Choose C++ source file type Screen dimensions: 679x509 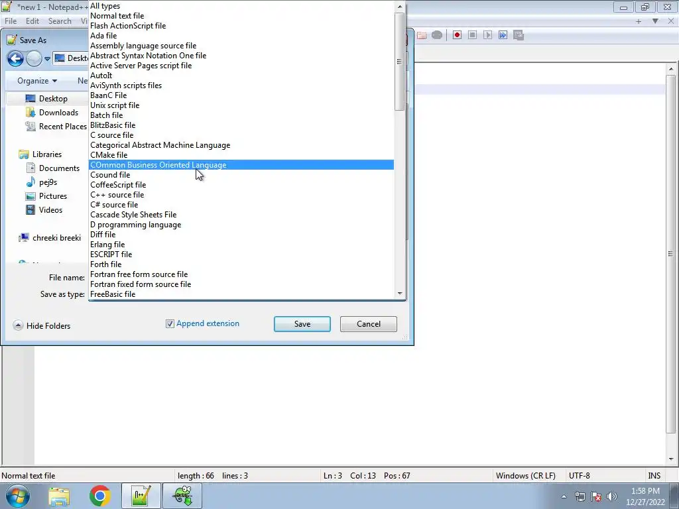pyautogui.click(x=241, y=196)
